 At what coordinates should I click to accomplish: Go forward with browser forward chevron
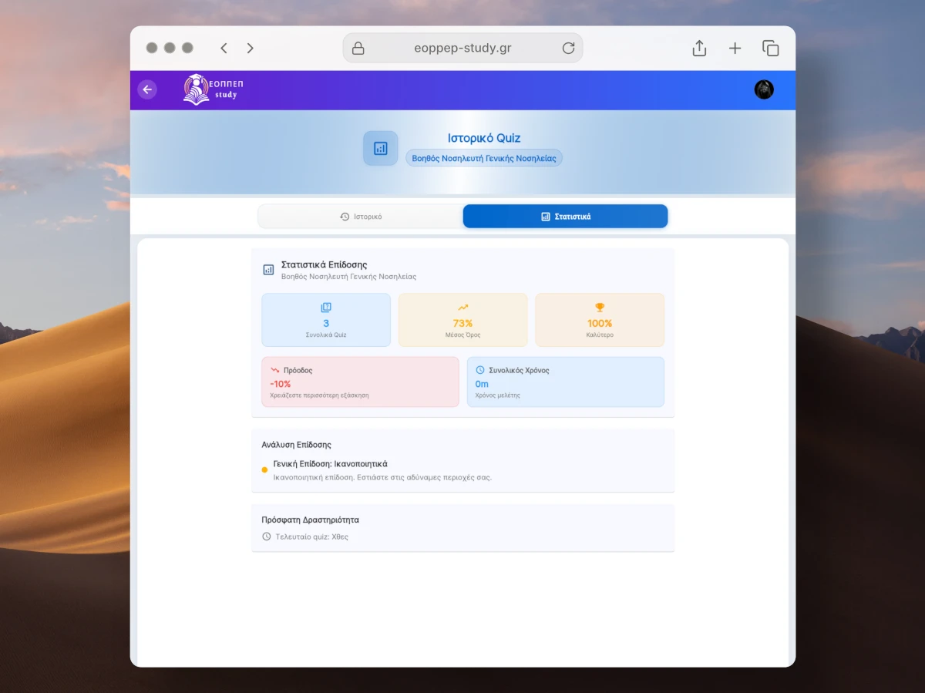click(250, 49)
